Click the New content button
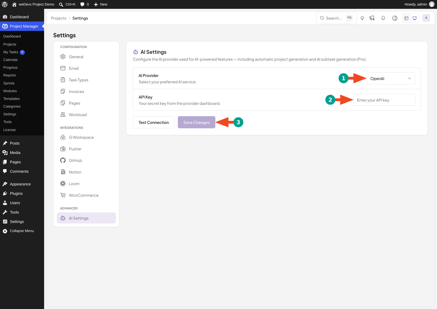437x309 pixels. tap(101, 4)
